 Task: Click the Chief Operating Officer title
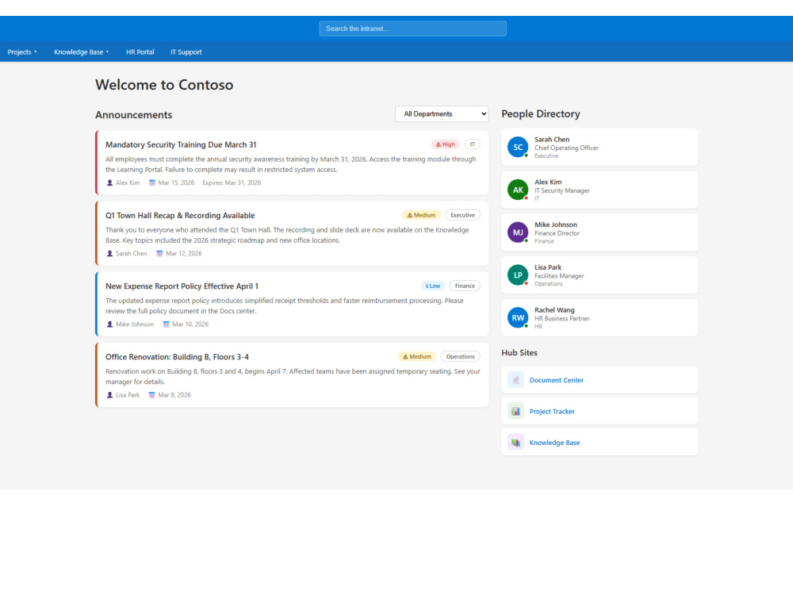click(x=566, y=148)
